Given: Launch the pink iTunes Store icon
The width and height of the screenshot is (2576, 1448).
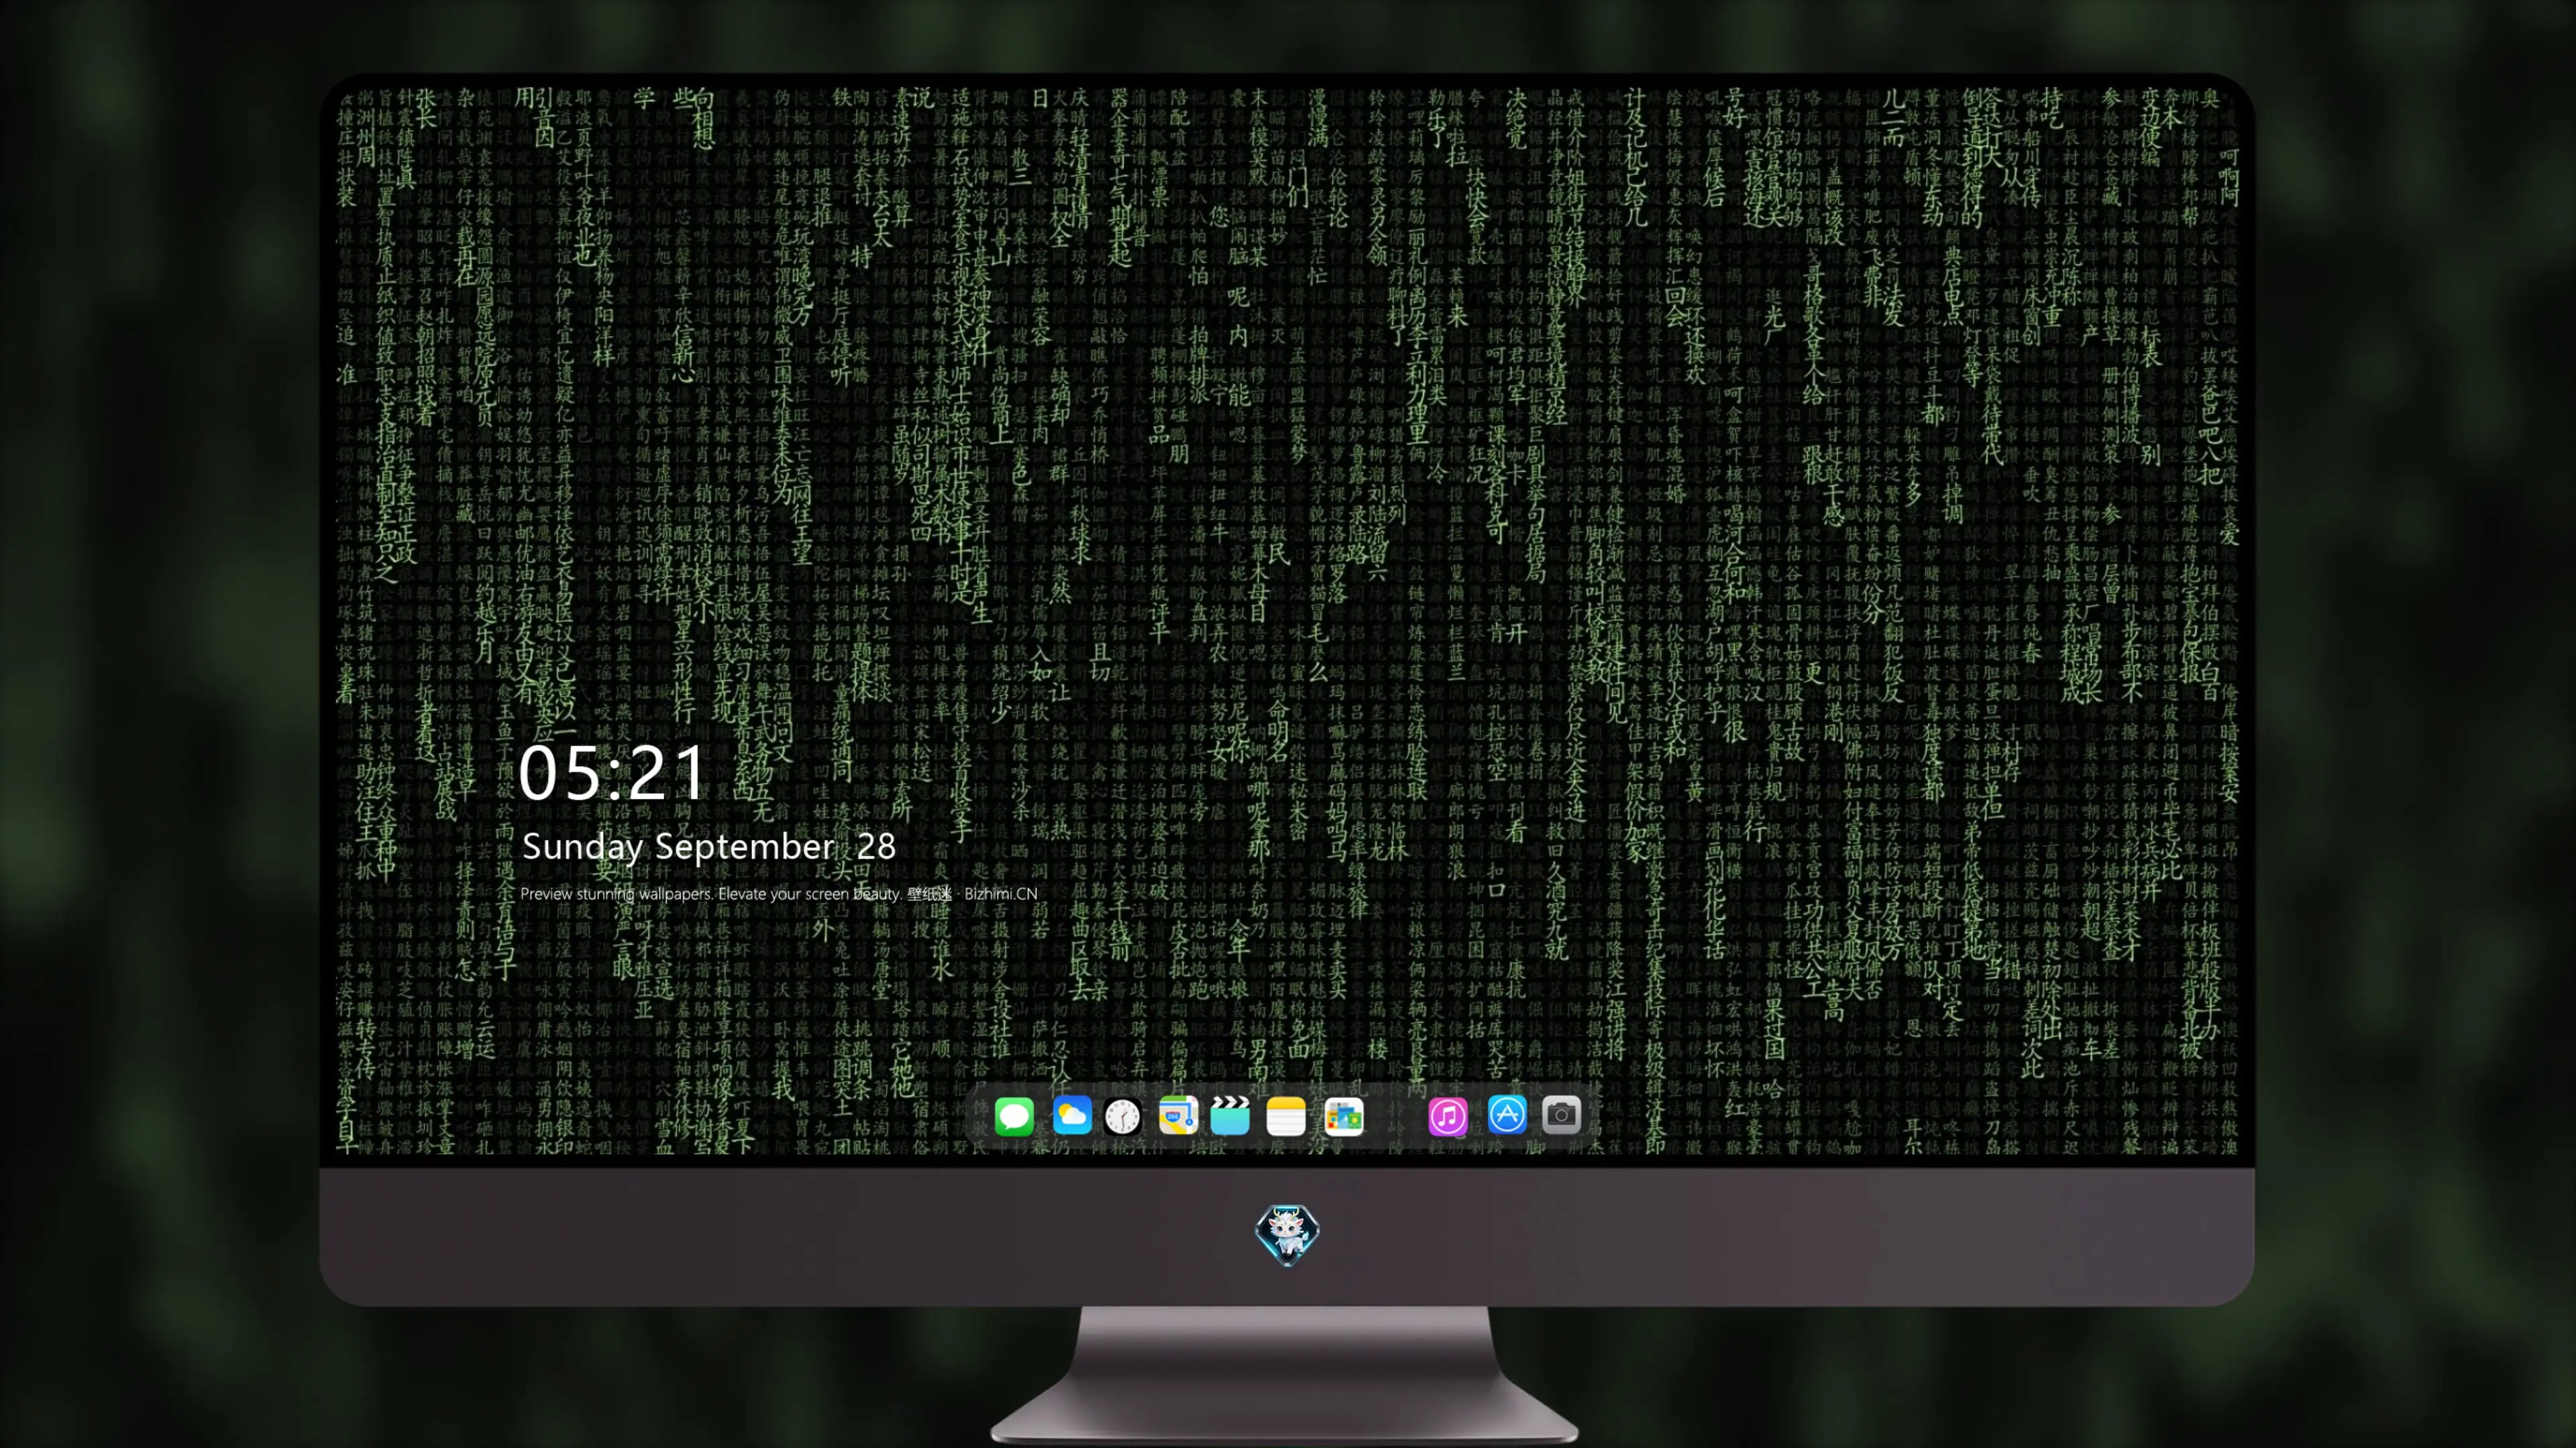Looking at the screenshot, I should (1448, 1115).
